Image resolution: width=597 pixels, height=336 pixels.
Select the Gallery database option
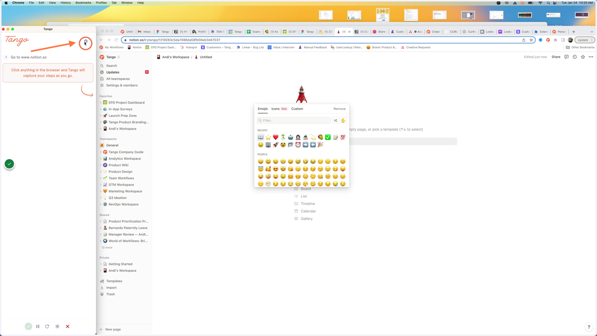pos(303,219)
